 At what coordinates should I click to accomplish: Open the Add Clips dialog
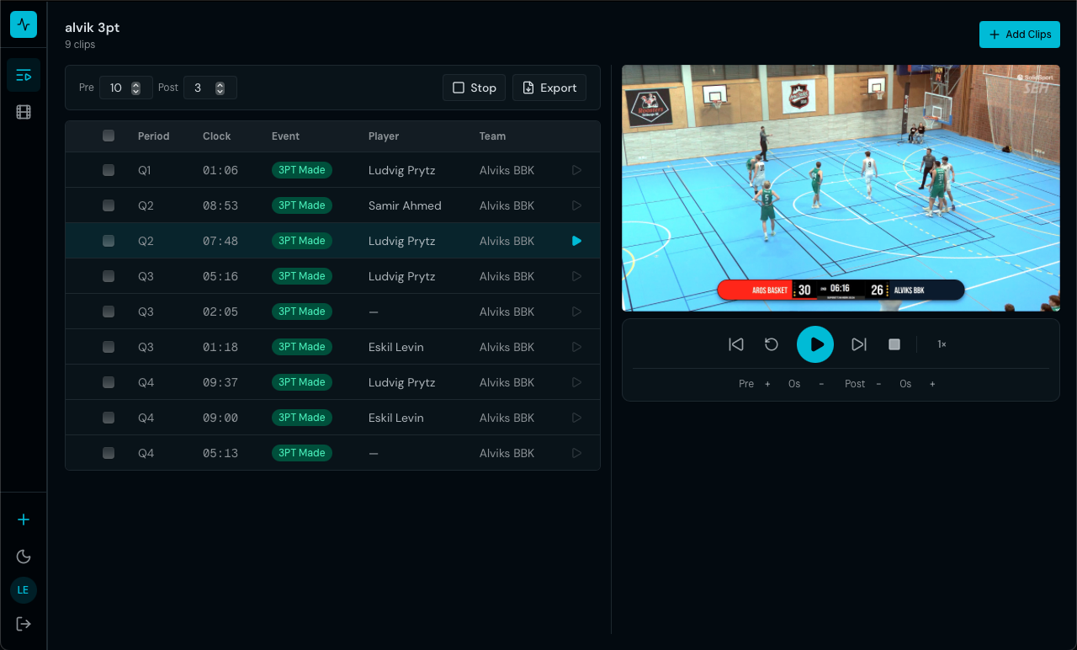point(1019,35)
